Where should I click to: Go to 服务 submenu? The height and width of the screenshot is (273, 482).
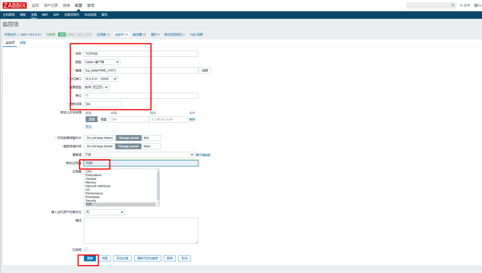[104, 15]
